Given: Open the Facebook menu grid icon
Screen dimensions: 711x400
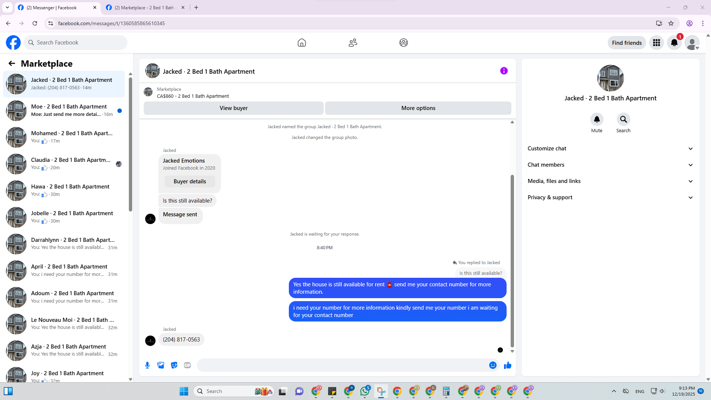Looking at the screenshot, I should (x=656, y=43).
